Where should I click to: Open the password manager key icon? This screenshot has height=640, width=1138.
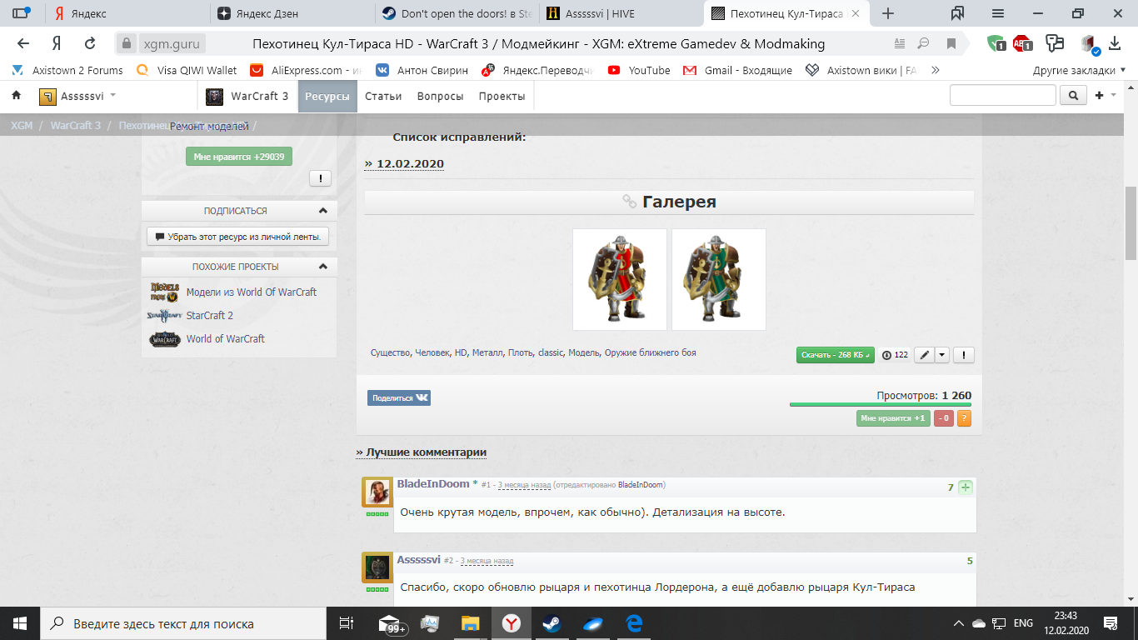click(x=1056, y=43)
